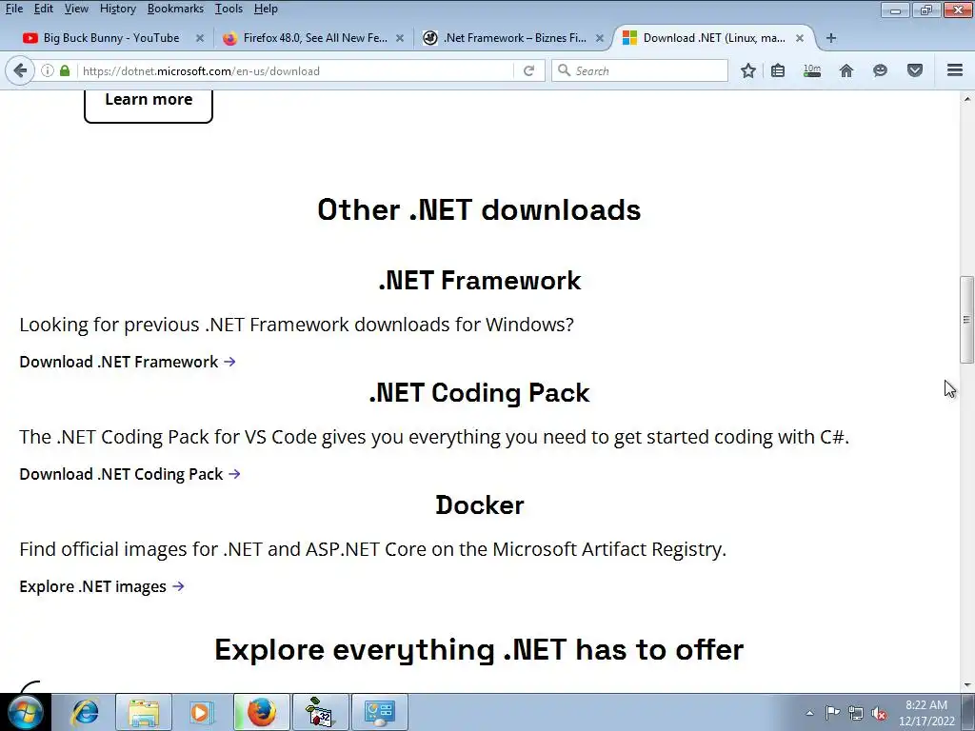Save page to Pocket icon

[915, 70]
